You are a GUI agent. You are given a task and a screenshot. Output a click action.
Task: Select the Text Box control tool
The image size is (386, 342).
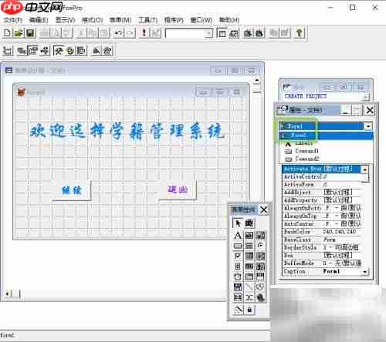pyautogui.click(x=249, y=236)
